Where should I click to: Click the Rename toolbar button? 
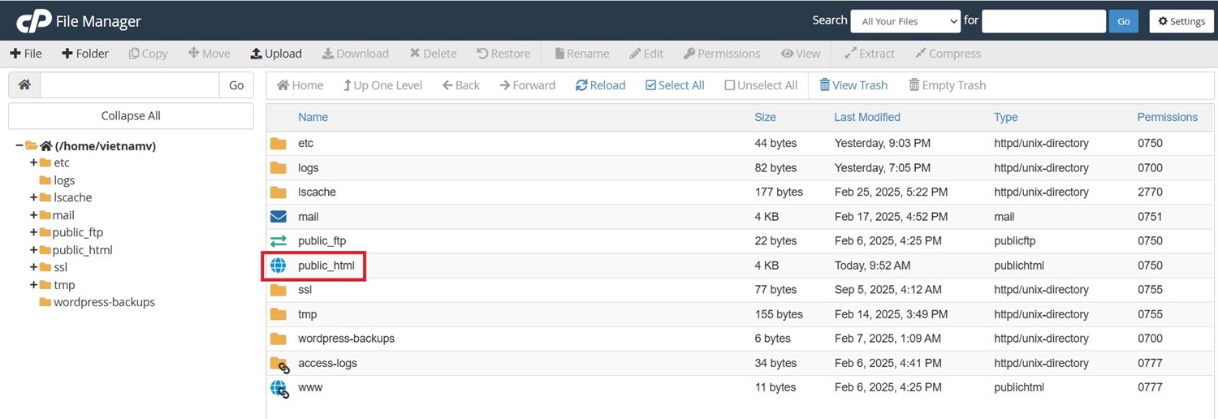(x=581, y=54)
